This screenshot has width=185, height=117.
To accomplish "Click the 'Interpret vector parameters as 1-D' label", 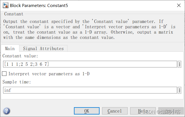I will click(49, 74).
